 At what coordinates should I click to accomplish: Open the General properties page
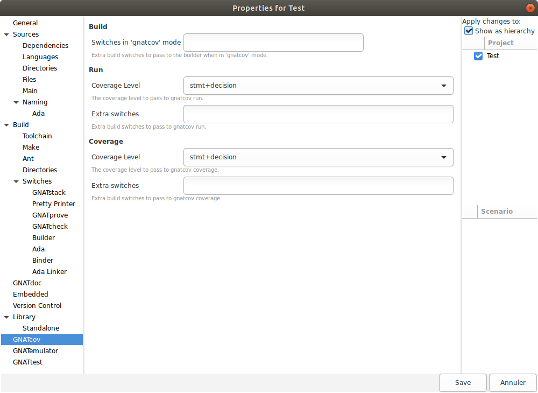point(25,23)
